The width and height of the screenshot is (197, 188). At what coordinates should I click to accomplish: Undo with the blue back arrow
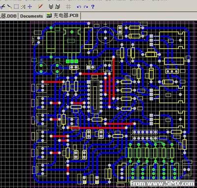[79, 7]
